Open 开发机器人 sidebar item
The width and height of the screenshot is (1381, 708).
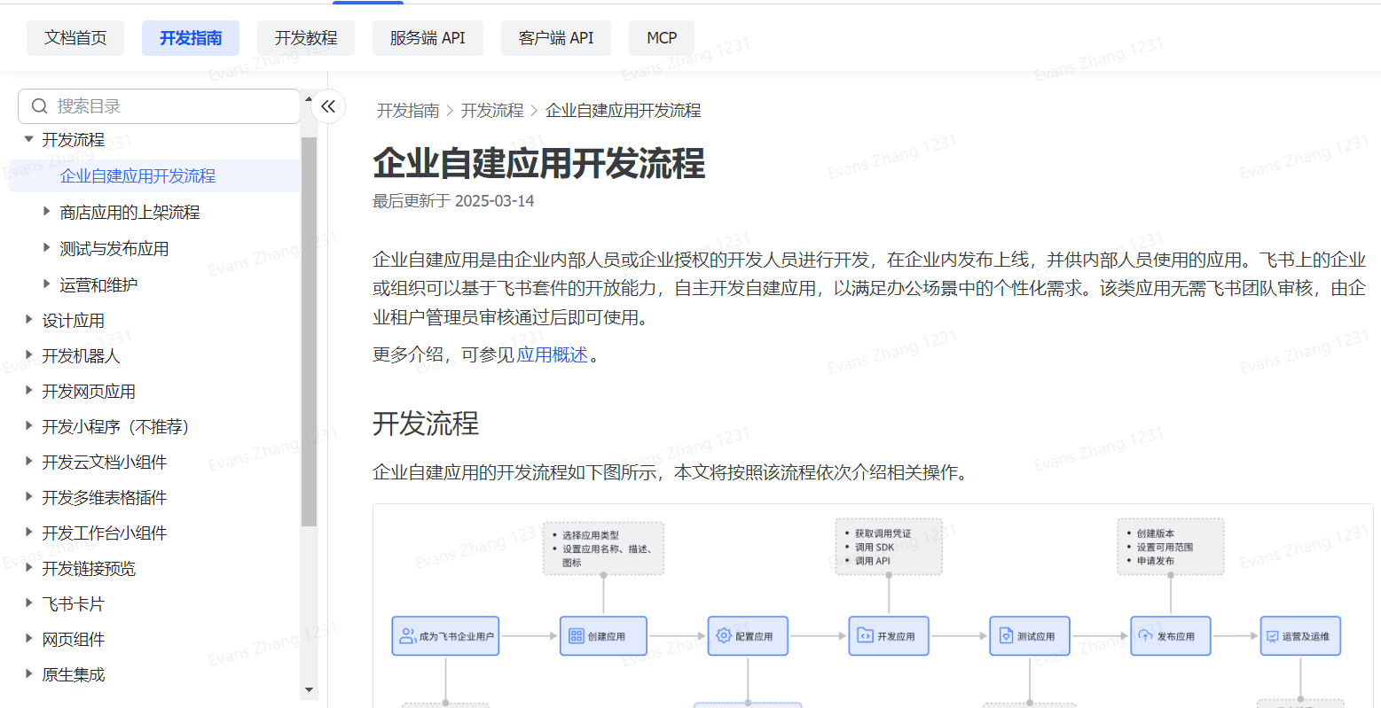(x=81, y=356)
